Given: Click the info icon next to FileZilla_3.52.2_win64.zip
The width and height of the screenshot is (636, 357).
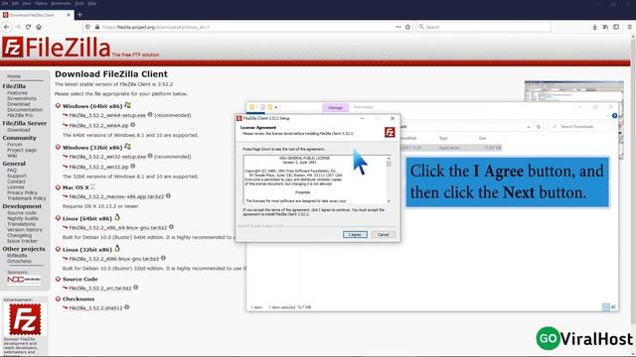Looking at the screenshot, I should point(132,125).
